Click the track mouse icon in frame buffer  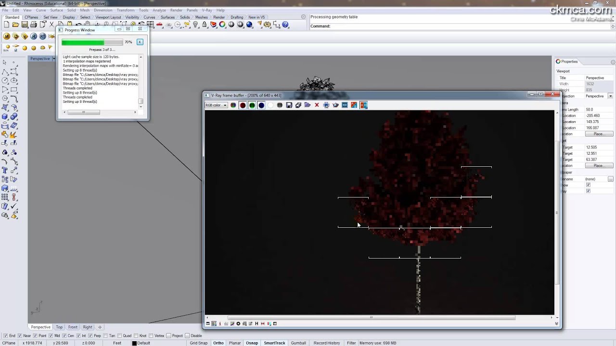(326, 105)
